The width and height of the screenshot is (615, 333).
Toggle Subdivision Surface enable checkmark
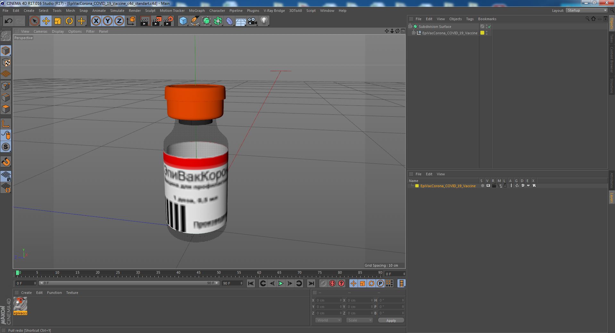coord(489,27)
